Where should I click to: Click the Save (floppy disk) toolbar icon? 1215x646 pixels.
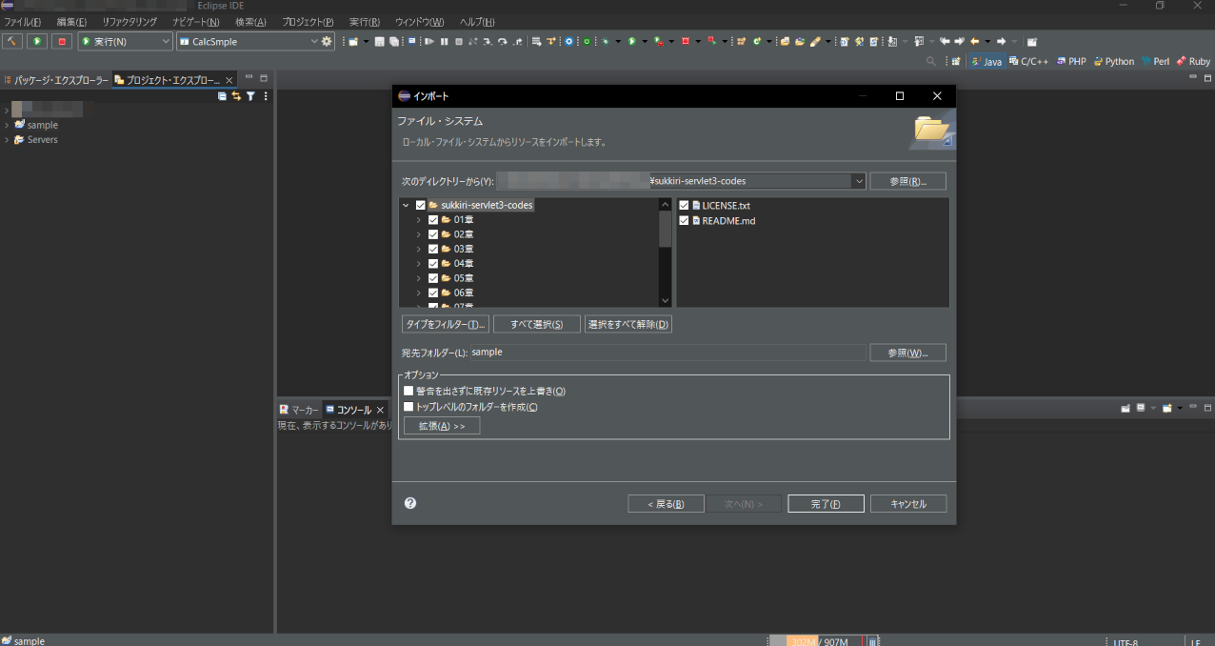click(380, 42)
